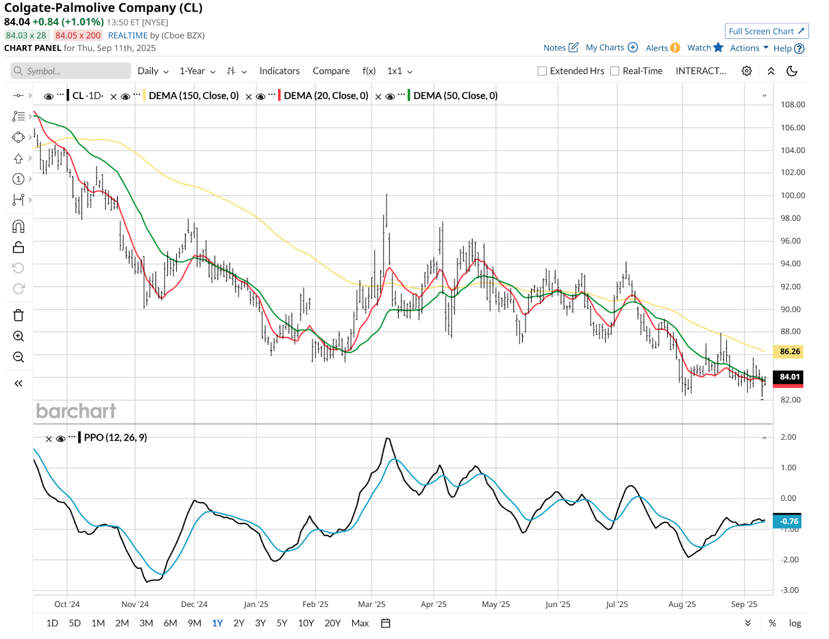829x639 pixels.
Task: Open the Daily frequency dropdown
Action: point(153,71)
